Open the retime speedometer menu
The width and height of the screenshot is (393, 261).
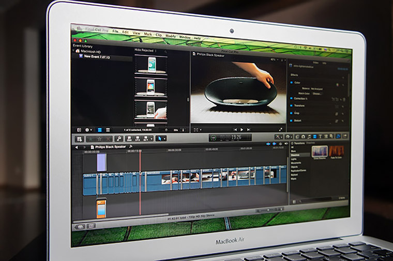(x=289, y=137)
